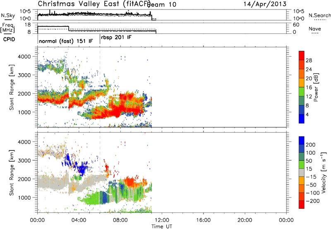Click the 'rbsp 201 IF' label

[x=116, y=37]
